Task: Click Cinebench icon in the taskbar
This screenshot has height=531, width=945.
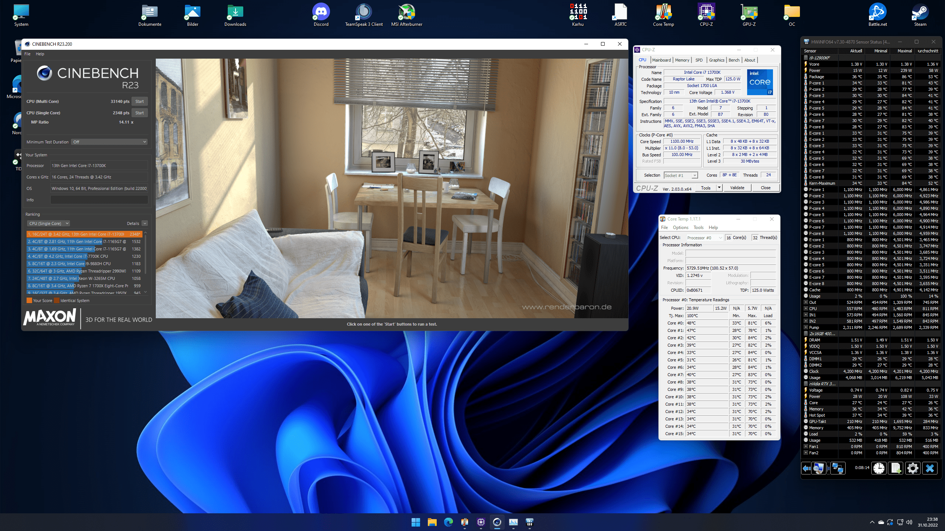Action: click(497, 522)
